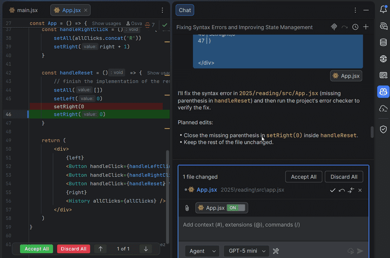Viewport: 390px width, 258px height.
Task: Toggle the App.jsx context ON switch
Action: tap(236, 208)
